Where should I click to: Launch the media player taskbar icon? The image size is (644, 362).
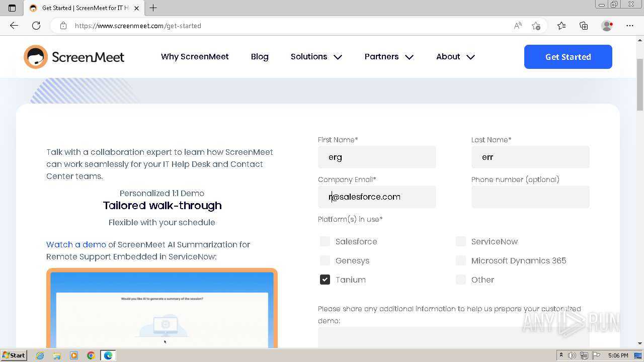pyautogui.click(x=74, y=355)
